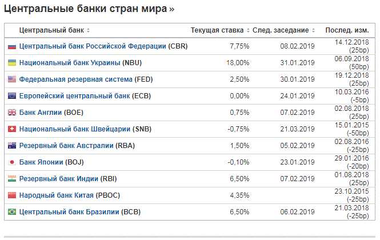Viewport: 380px width, 240px height.
Task: Open Центральный банк Российской Федерации (CBR)
Action: tap(103, 46)
